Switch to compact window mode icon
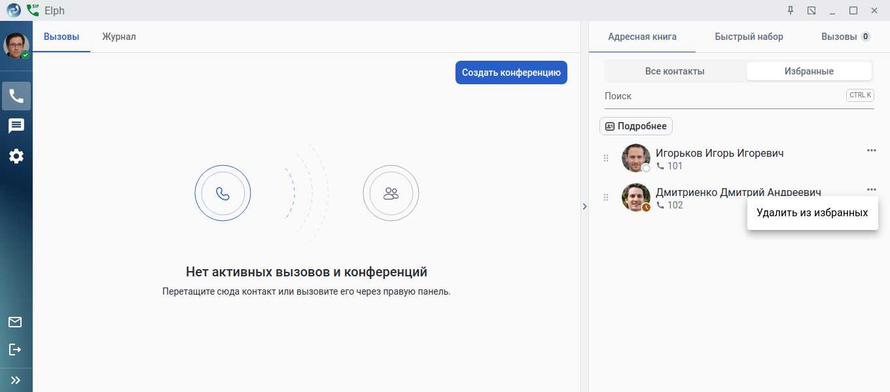 tap(811, 10)
